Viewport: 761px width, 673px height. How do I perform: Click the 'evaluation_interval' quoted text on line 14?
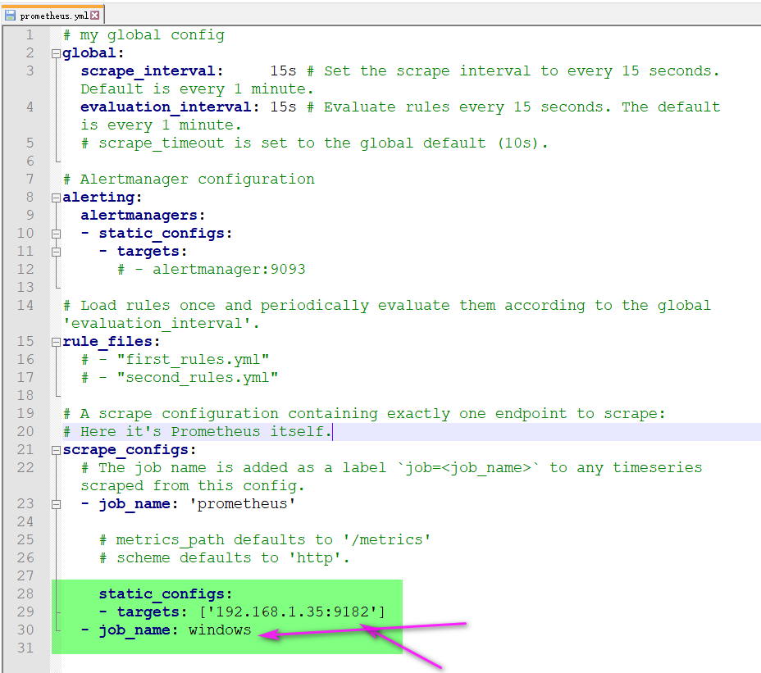[x=161, y=324]
